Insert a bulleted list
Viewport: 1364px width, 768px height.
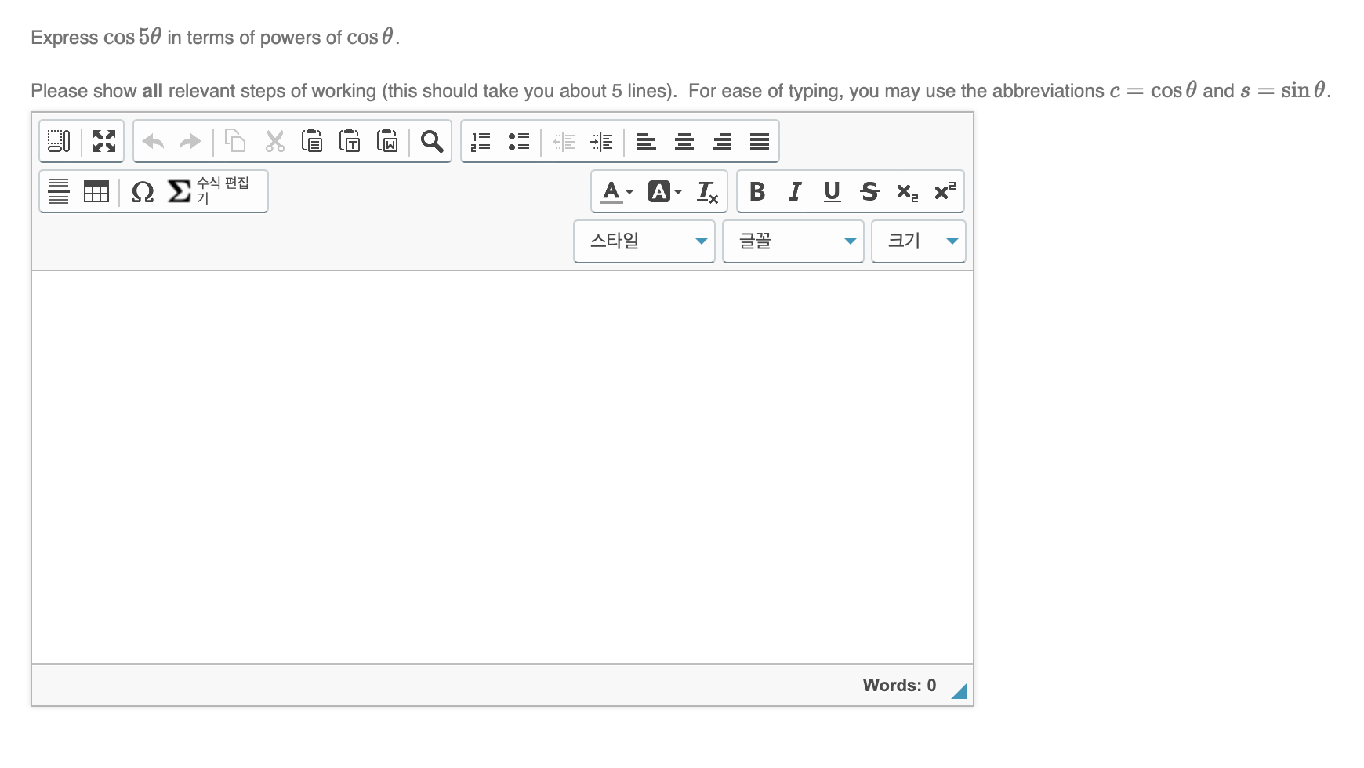(518, 141)
